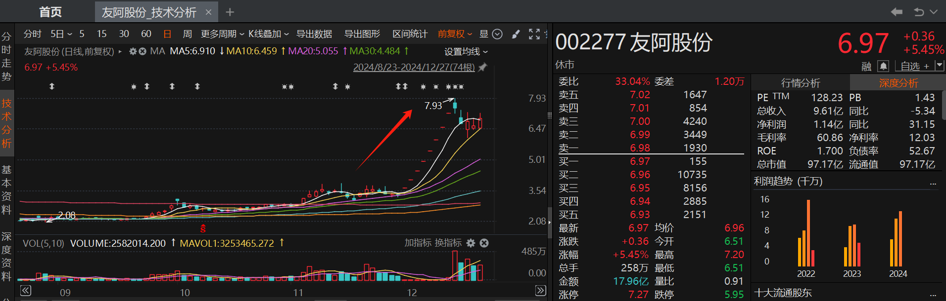Click the 2022 profit bar group
Image resolution: width=946 pixels, height=301 pixels.
(x=806, y=234)
